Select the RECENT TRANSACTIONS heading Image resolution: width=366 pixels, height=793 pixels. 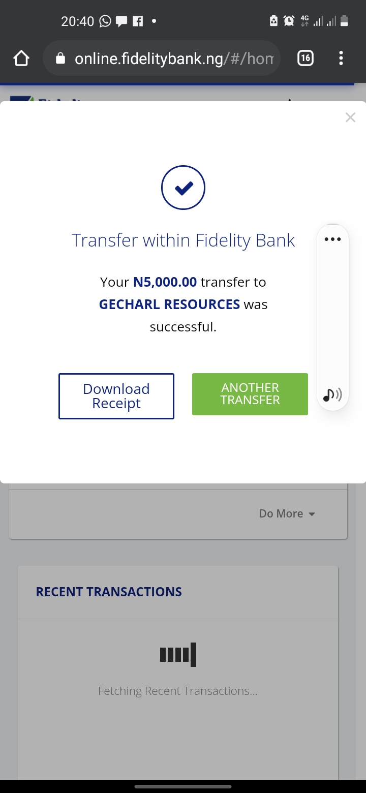(109, 592)
